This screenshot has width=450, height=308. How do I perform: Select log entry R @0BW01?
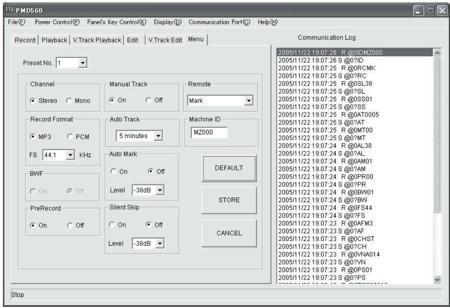pos(355,192)
